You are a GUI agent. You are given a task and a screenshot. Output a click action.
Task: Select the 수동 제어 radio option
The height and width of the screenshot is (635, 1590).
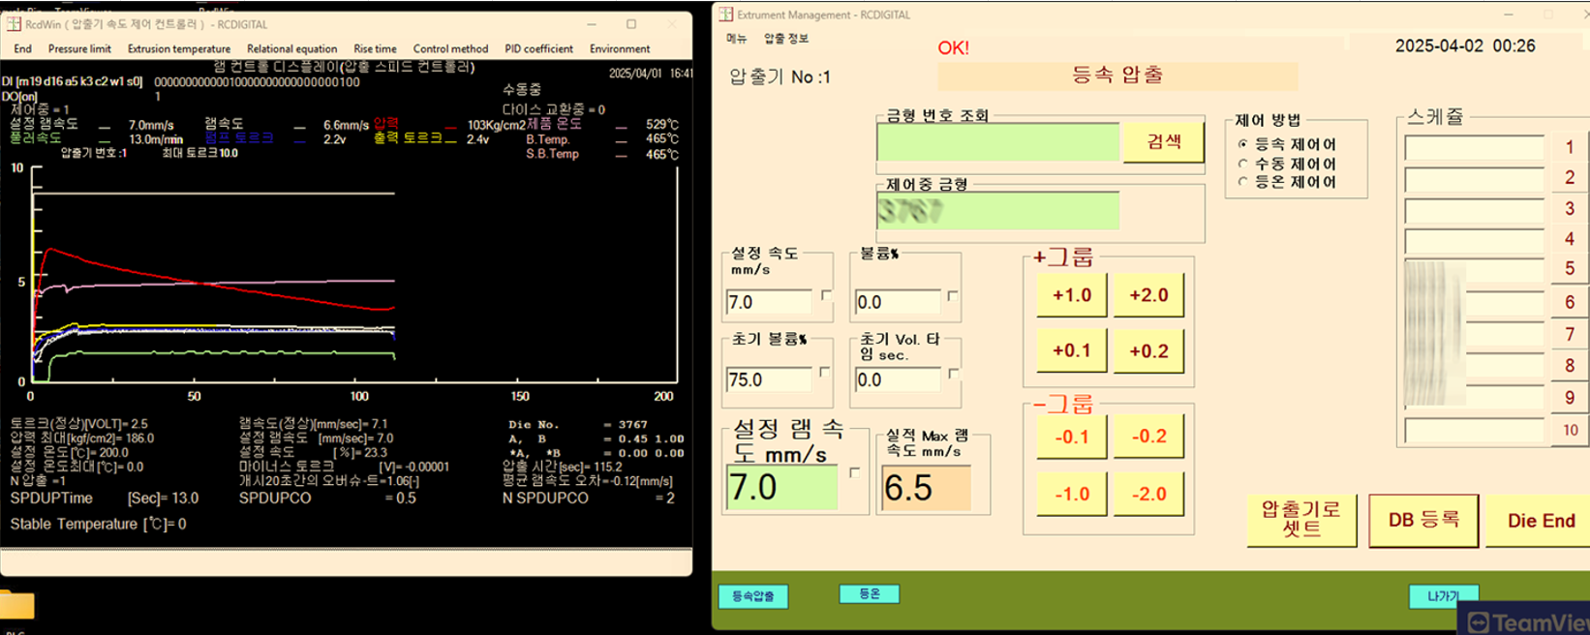pyautogui.click(x=1243, y=164)
